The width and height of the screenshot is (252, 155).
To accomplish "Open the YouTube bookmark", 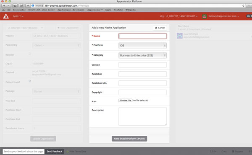I will 118,10.
